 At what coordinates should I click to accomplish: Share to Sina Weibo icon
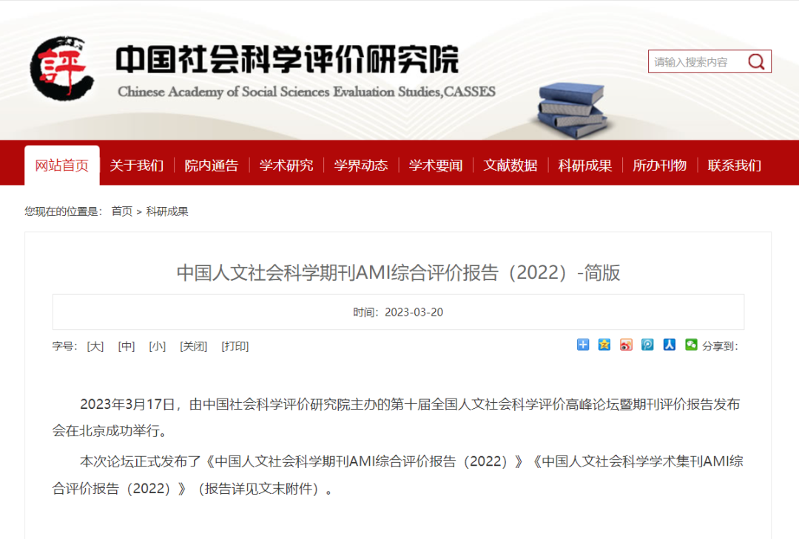pyautogui.click(x=627, y=345)
